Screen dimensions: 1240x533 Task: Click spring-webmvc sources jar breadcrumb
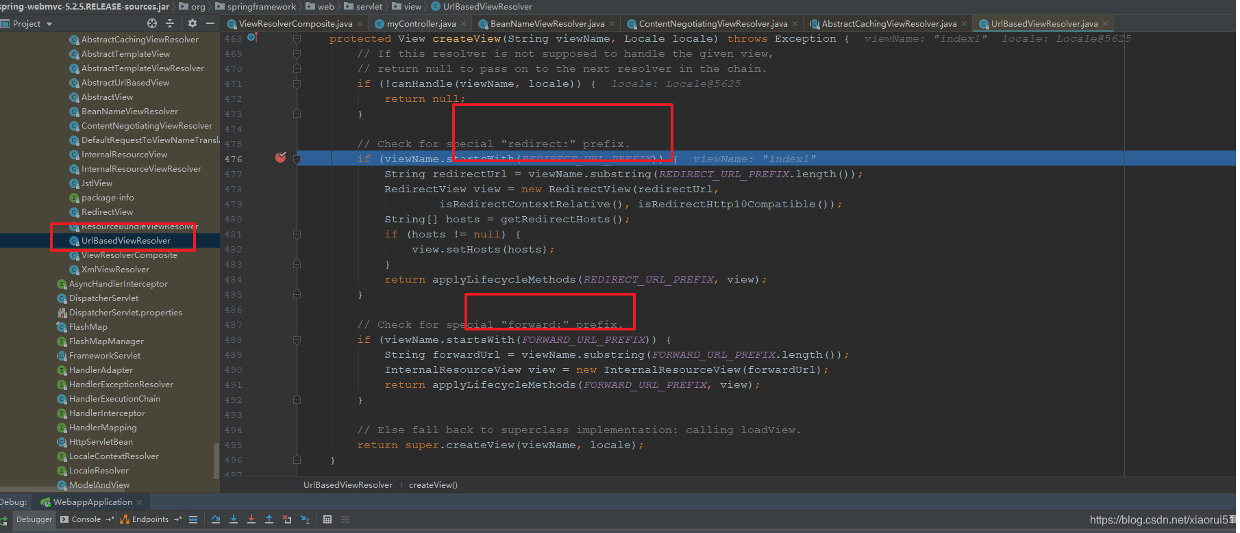(84, 6)
